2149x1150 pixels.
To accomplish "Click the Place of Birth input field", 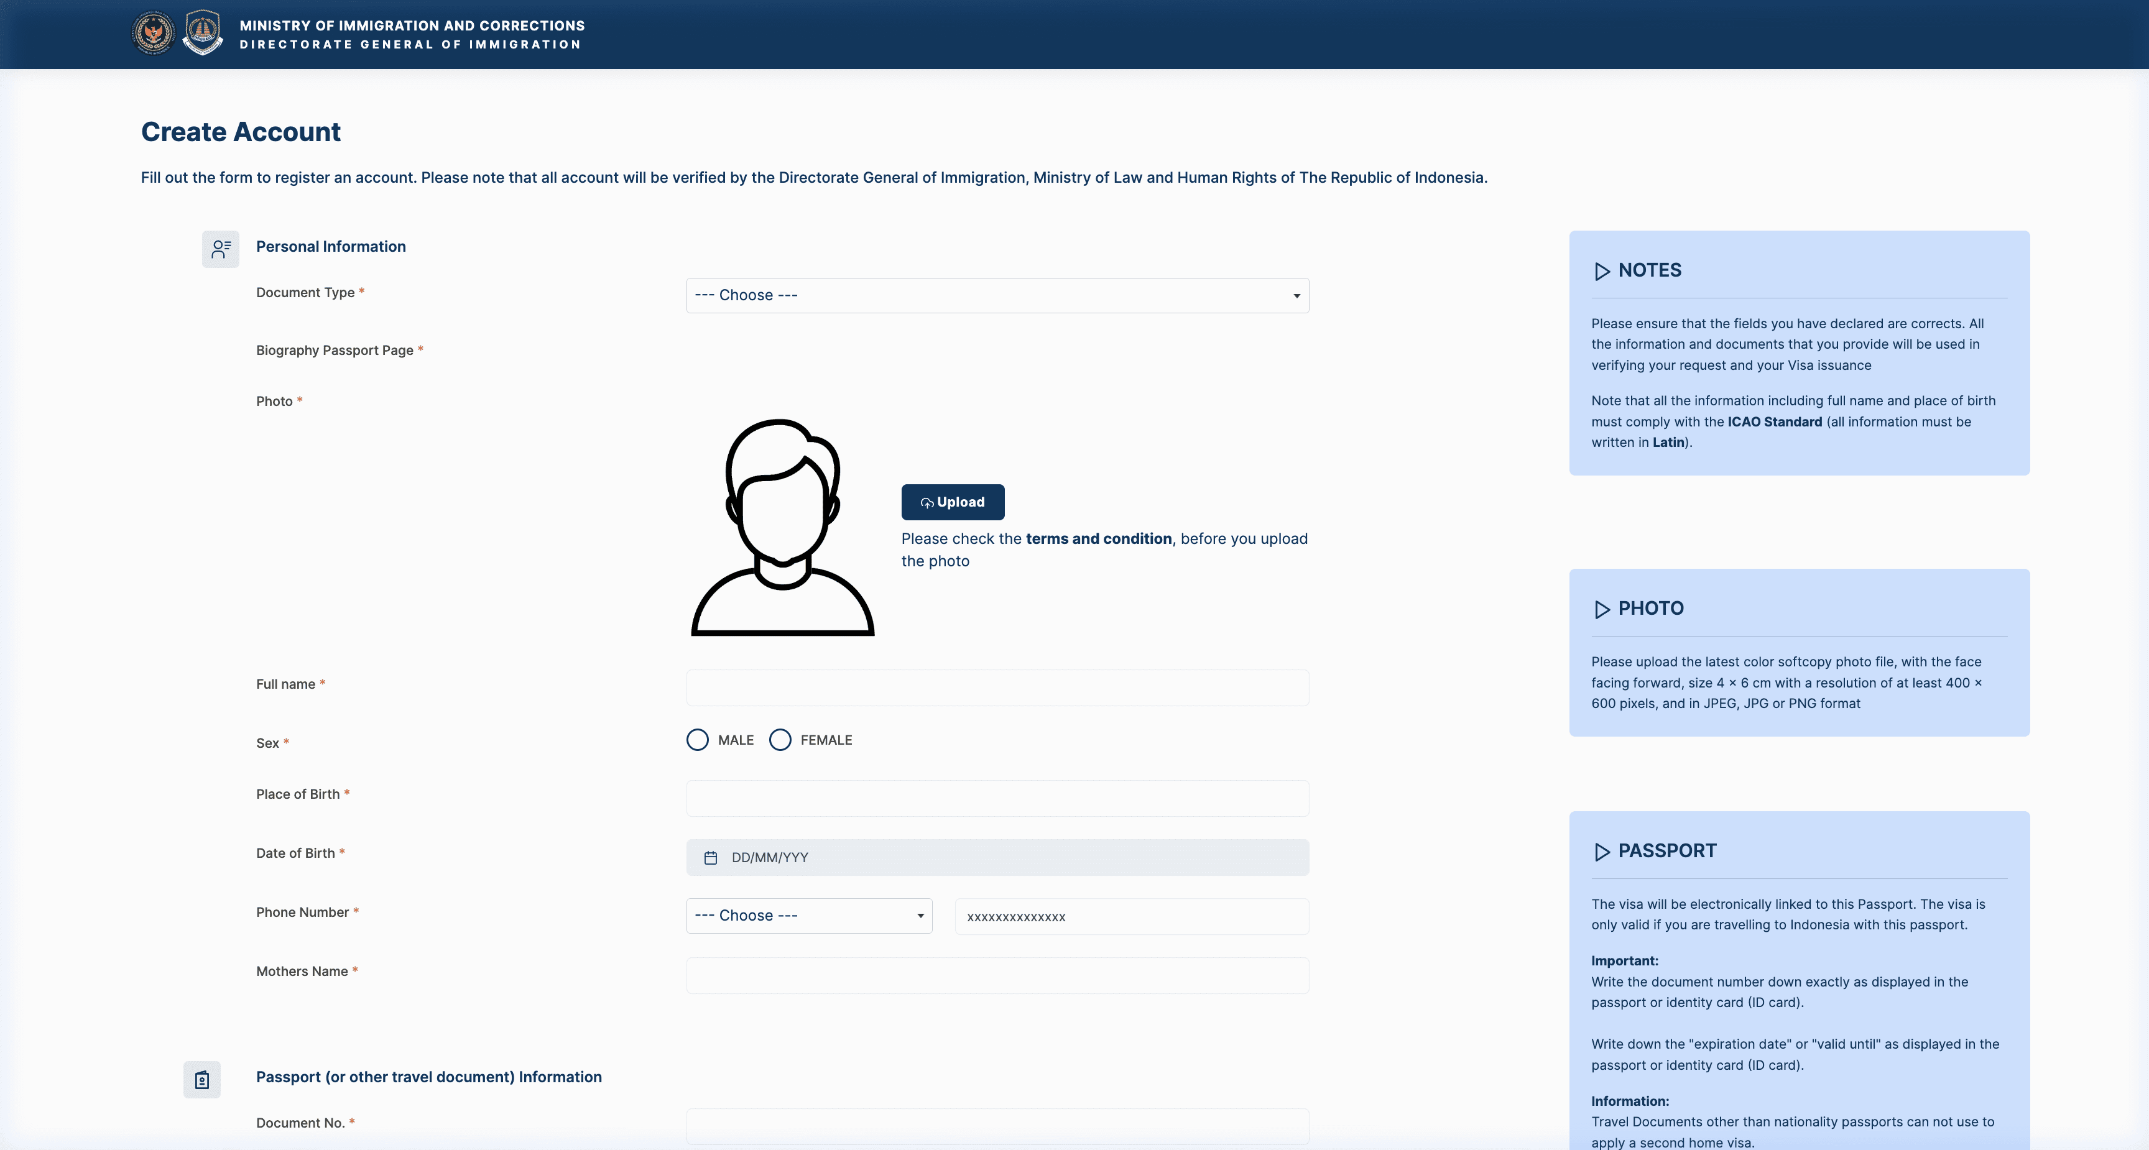I will click(x=997, y=798).
